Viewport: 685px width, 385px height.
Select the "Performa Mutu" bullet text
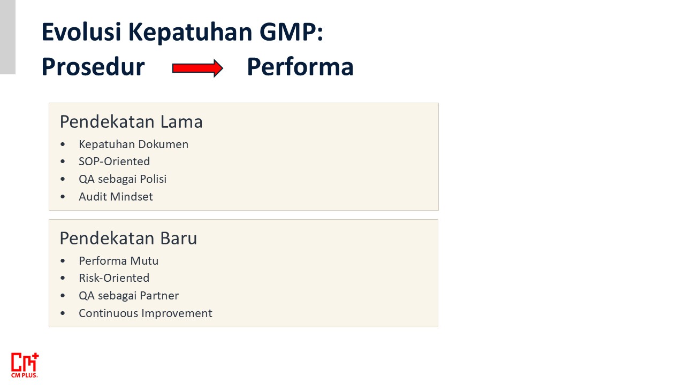[118, 261]
